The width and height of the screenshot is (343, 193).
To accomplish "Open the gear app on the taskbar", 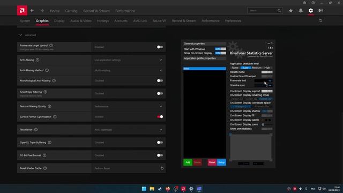I will coord(191,189).
